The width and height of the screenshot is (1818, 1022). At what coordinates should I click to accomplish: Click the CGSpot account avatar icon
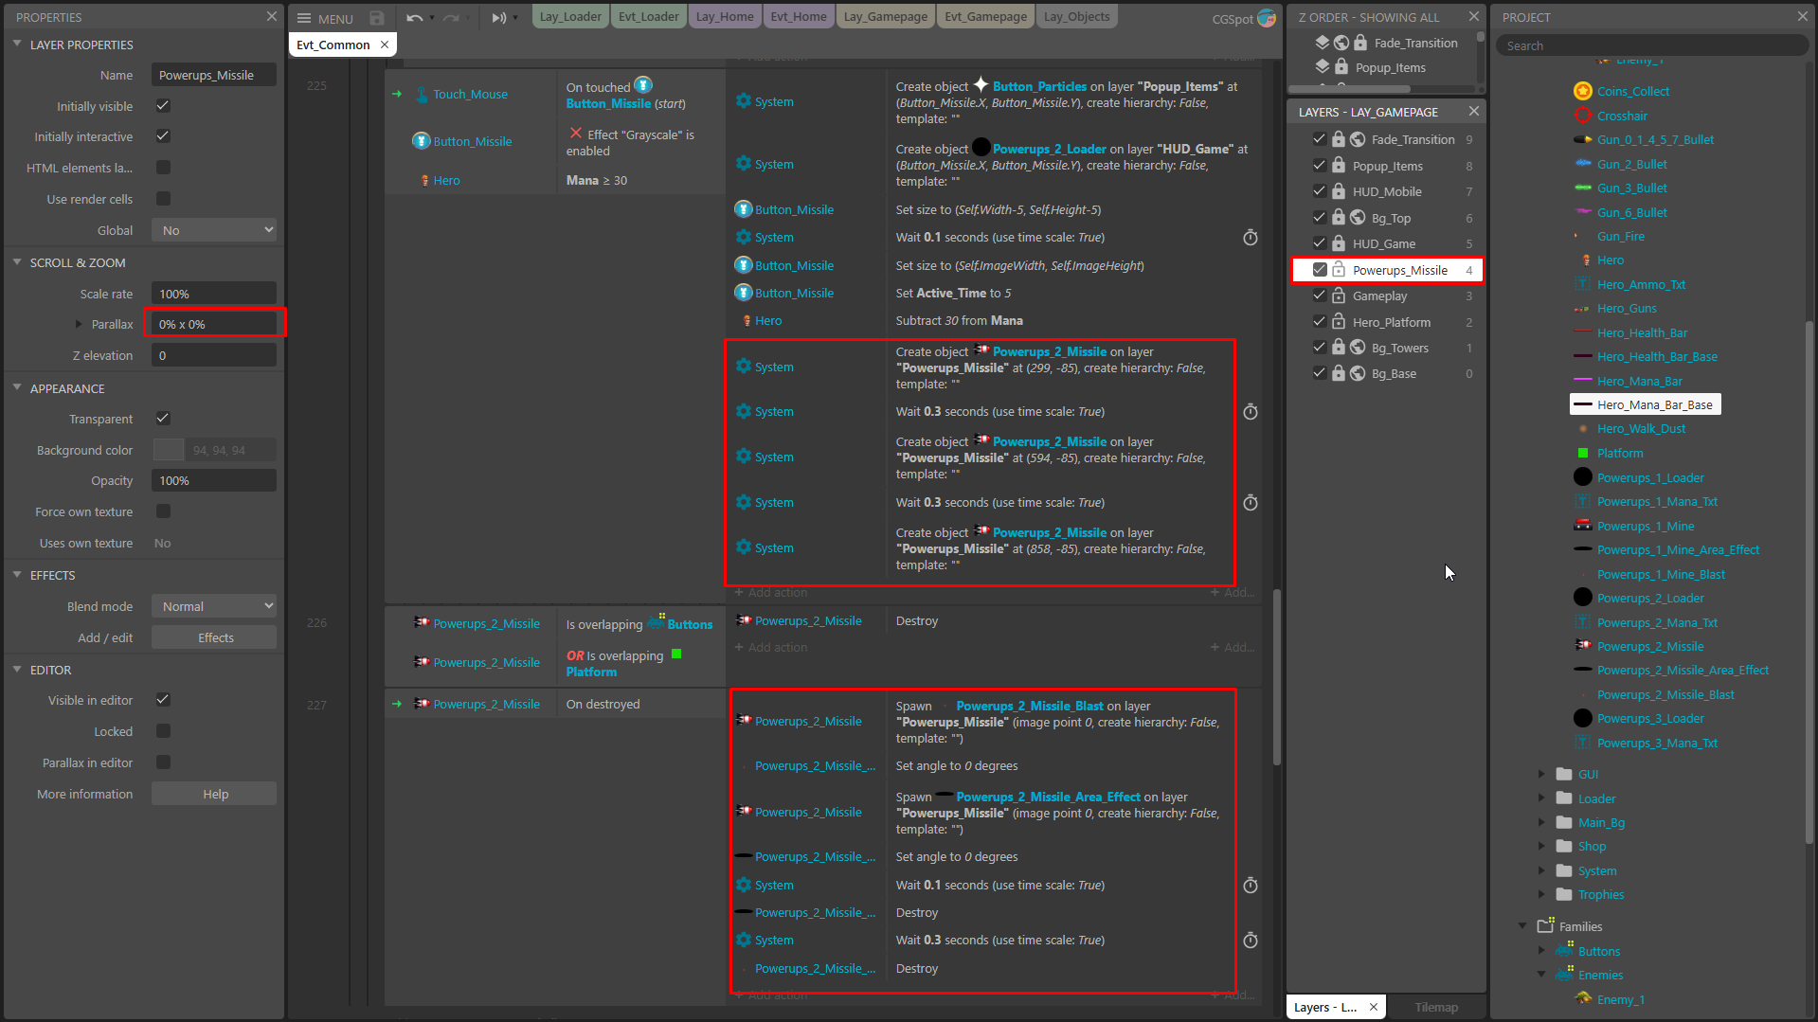1267,18
